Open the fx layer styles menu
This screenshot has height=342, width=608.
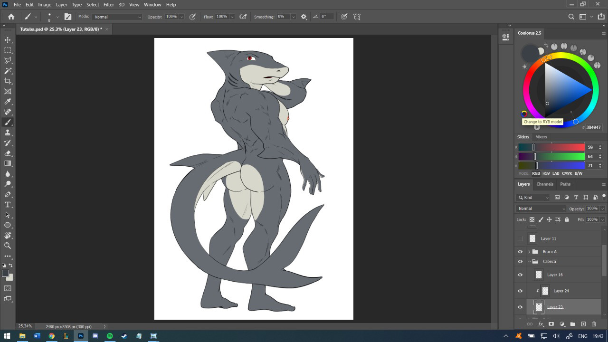(541, 324)
